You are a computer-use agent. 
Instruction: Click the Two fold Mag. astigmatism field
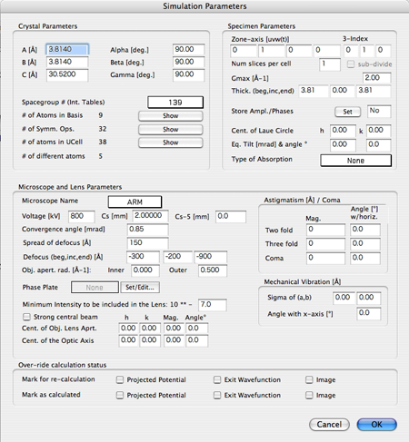[x=325, y=230]
